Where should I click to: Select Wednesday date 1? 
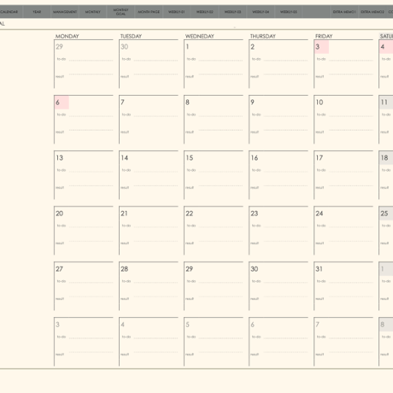pos(187,47)
